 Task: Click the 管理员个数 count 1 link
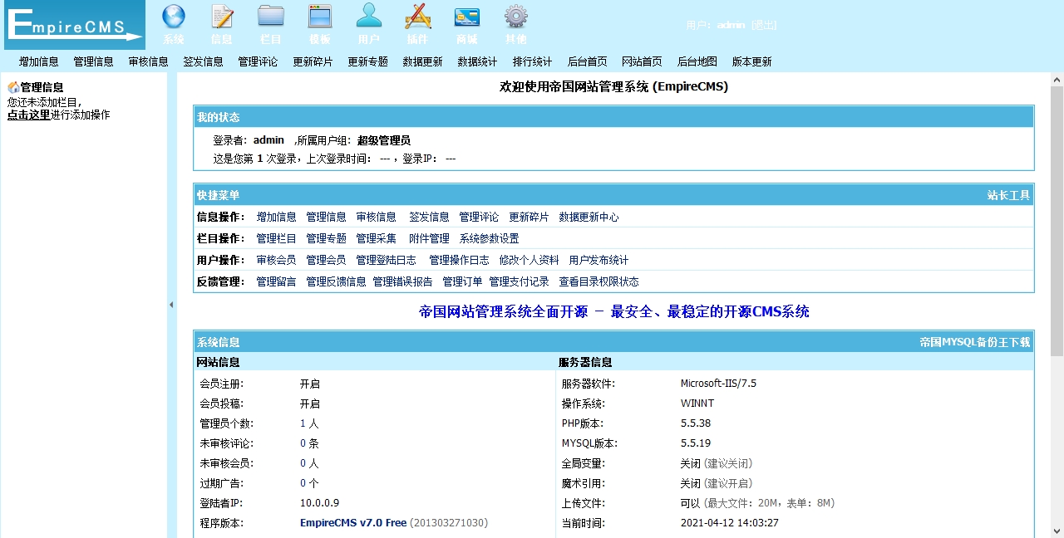click(303, 423)
